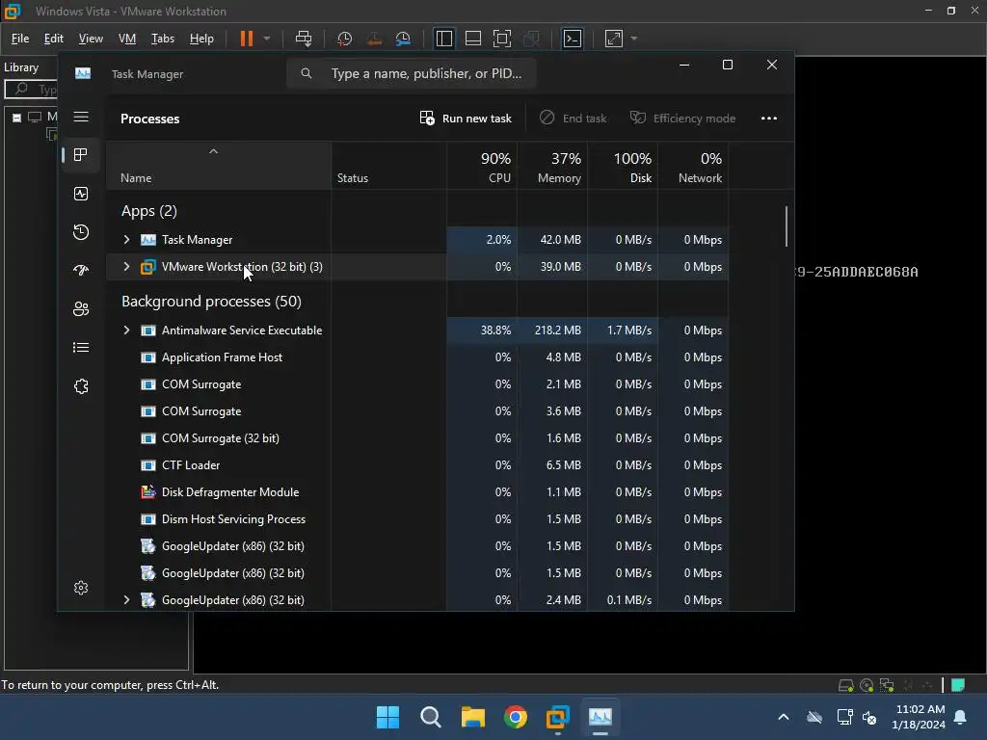Screen dimensions: 987x740
Task: Focus the Task Manager search box
Action: click(412, 73)
